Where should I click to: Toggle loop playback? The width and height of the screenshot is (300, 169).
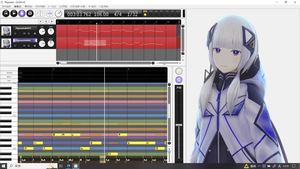[x=30, y=14]
